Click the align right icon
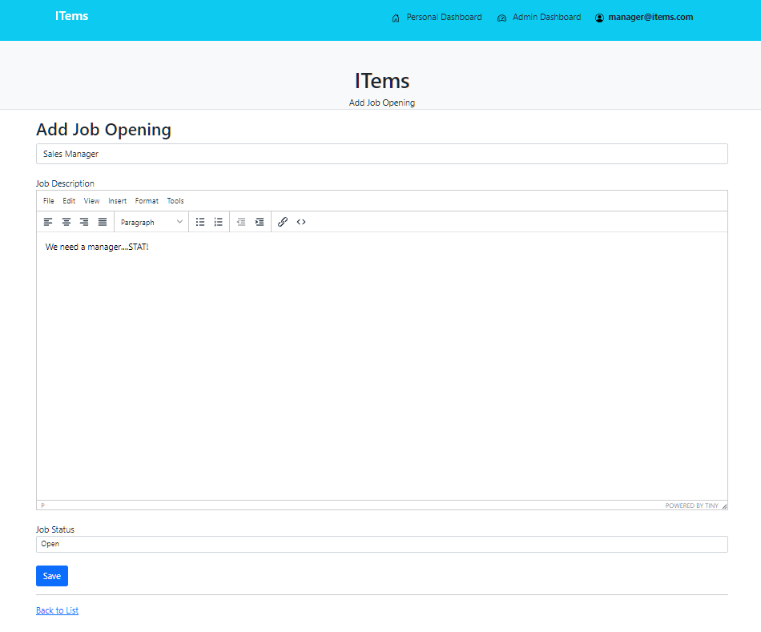The width and height of the screenshot is (761, 632). (84, 222)
